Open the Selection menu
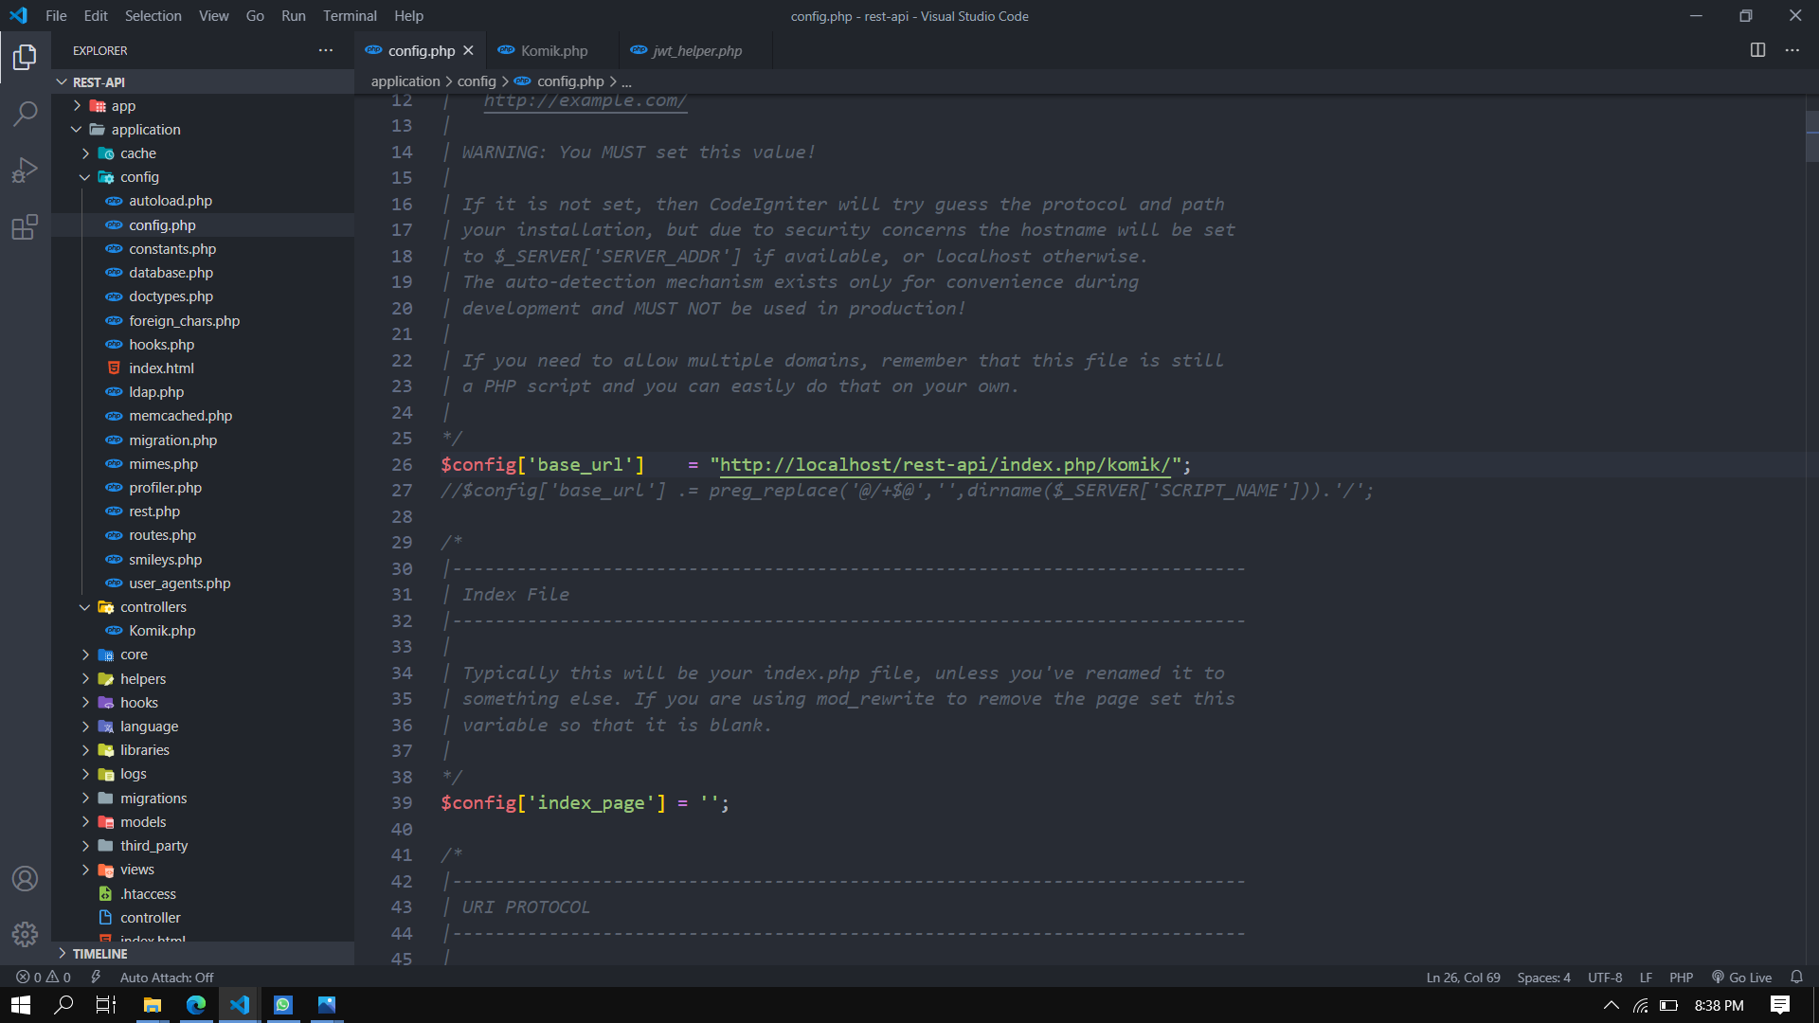Screen dimensions: 1819x1023 pyautogui.click(x=153, y=15)
